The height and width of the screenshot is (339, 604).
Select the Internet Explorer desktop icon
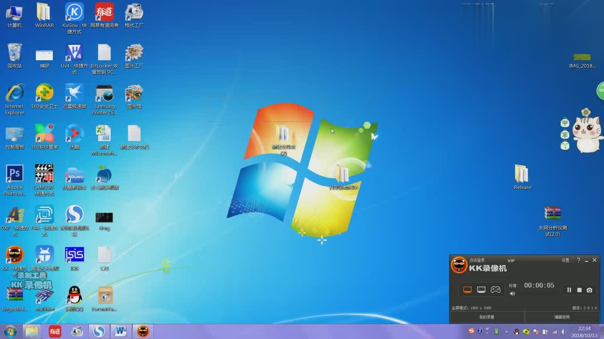click(x=15, y=100)
